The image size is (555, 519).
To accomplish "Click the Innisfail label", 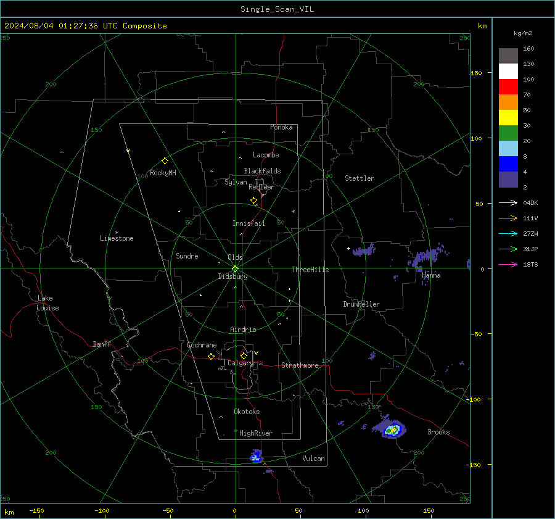I will coord(249,223).
